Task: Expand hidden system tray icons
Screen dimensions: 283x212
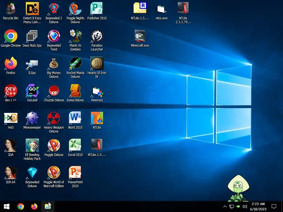Action: click(x=225, y=206)
